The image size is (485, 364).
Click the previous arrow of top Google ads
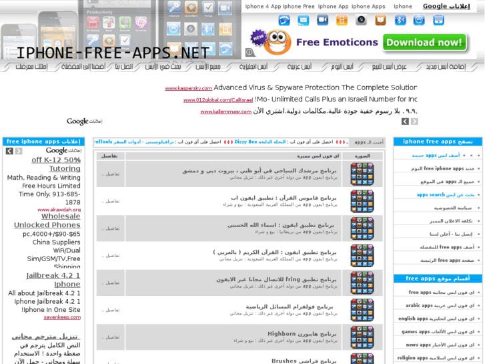coord(405,122)
